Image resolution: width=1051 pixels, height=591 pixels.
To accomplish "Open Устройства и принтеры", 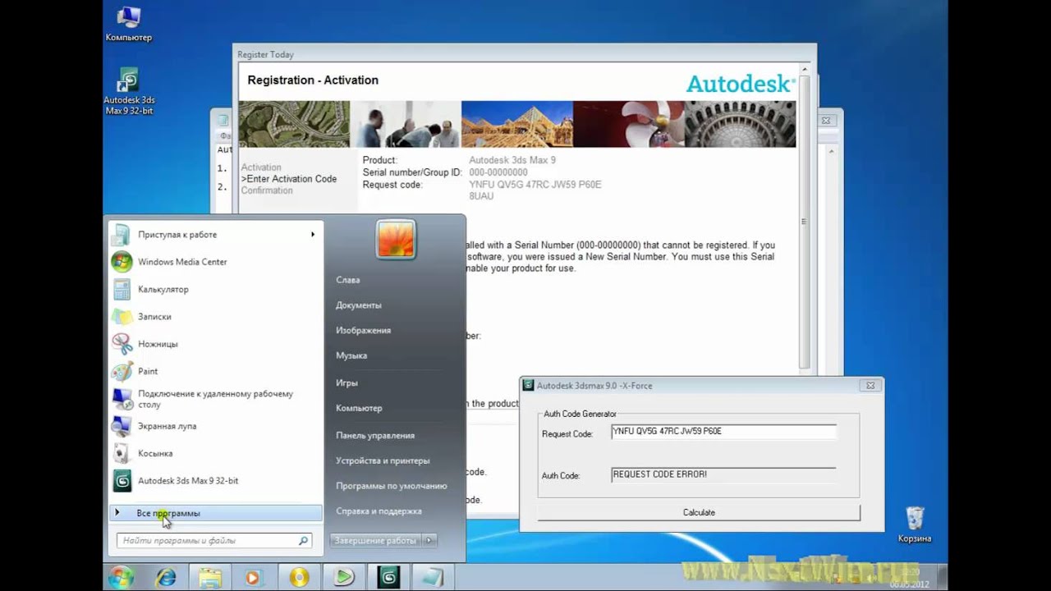I will [383, 460].
